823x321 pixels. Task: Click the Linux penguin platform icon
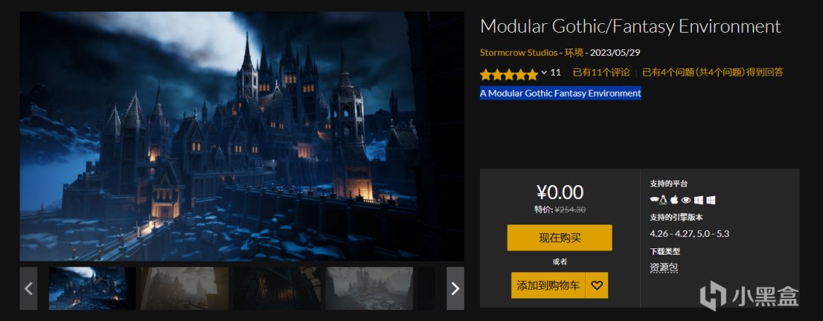click(x=663, y=200)
